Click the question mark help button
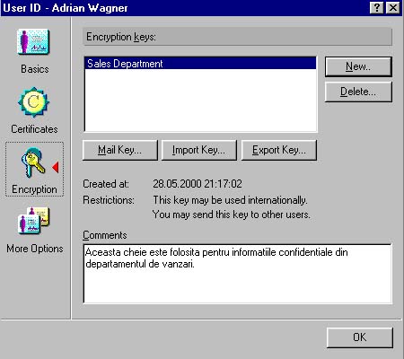 coord(377,8)
